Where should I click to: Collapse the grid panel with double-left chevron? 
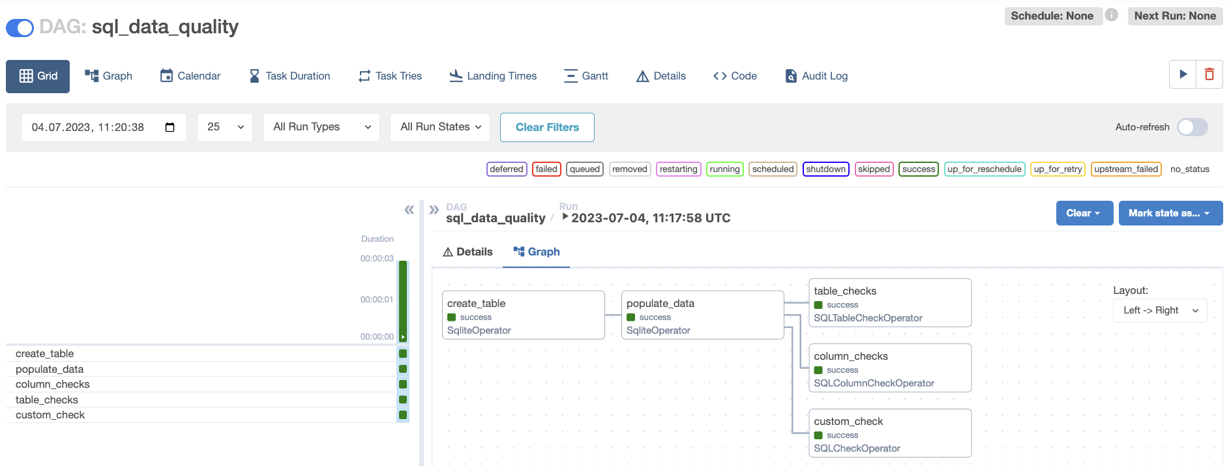tap(409, 210)
